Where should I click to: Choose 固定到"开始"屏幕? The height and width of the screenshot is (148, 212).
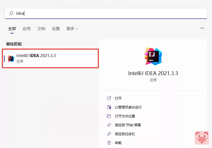click(128, 125)
